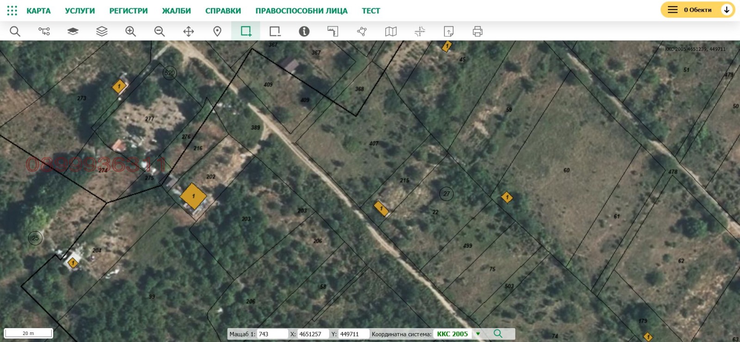Open the stacked layers list icon
740x342 pixels.
point(102,31)
